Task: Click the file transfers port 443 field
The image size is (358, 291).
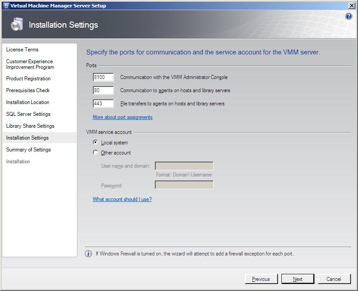Action: pyautogui.click(x=103, y=104)
